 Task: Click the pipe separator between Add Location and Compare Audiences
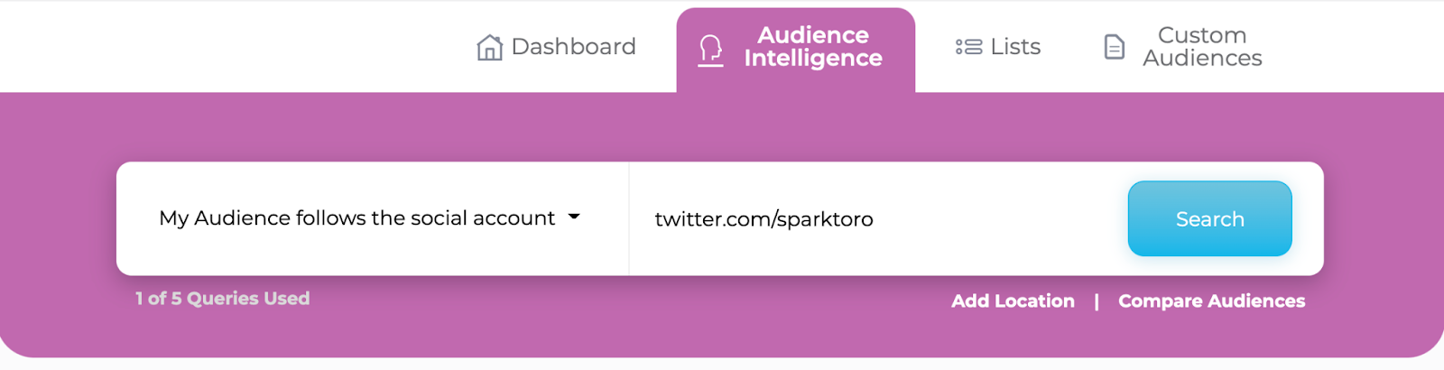pyautogui.click(x=1097, y=301)
